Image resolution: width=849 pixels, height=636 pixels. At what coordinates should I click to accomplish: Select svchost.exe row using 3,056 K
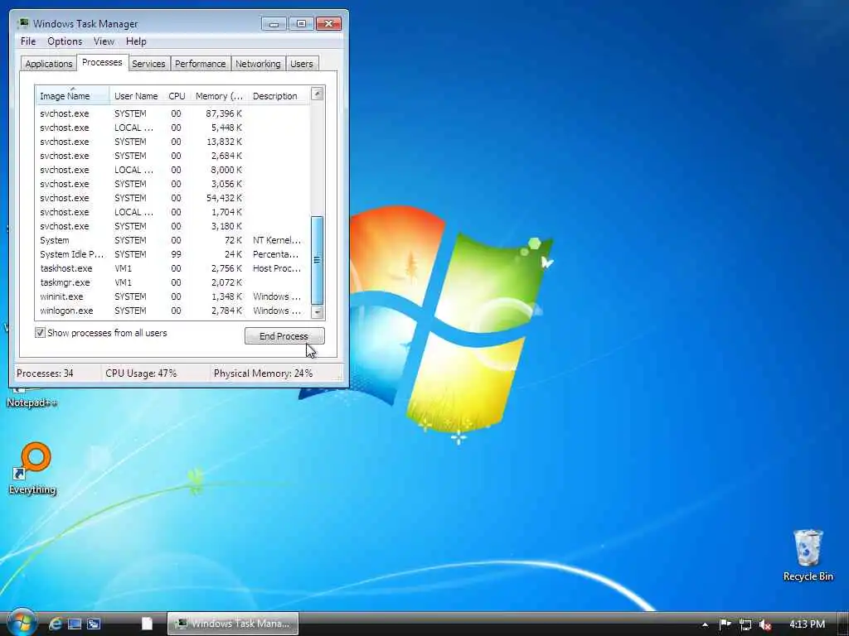point(173,184)
